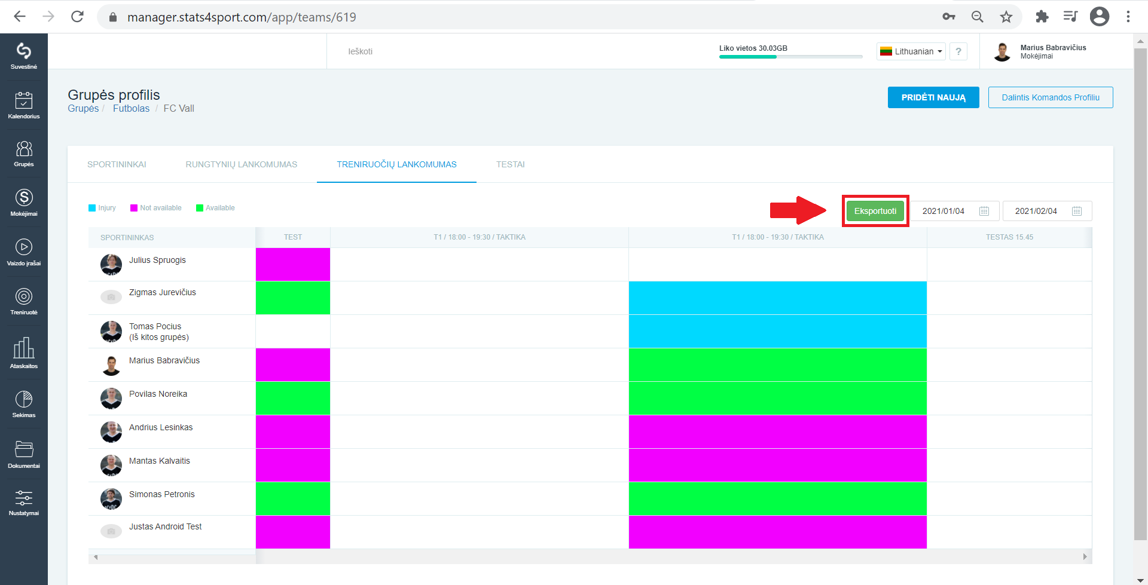
Task: Select Treniruočių lankomumas tab
Action: click(397, 164)
